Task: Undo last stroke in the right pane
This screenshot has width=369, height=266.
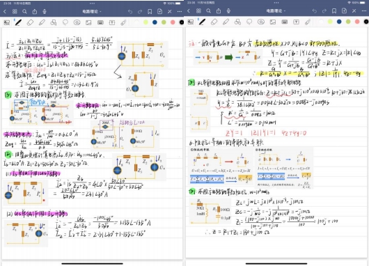Action: coord(314,11)
